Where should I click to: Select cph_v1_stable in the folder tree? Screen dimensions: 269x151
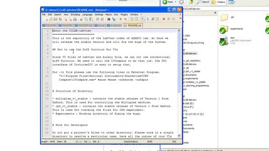point(193,71)
